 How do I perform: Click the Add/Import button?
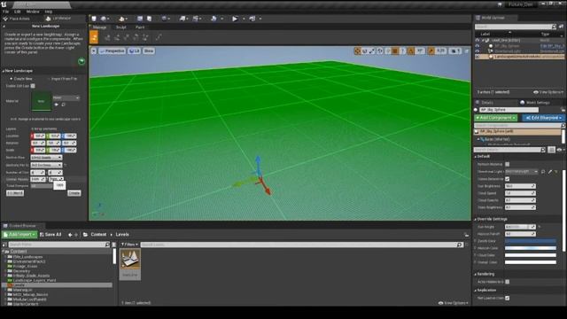[x=19, y=235]
